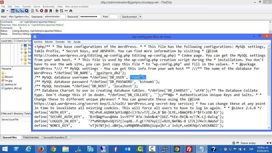Open the Quickconnect history dropdown arrow

(140, 17)
